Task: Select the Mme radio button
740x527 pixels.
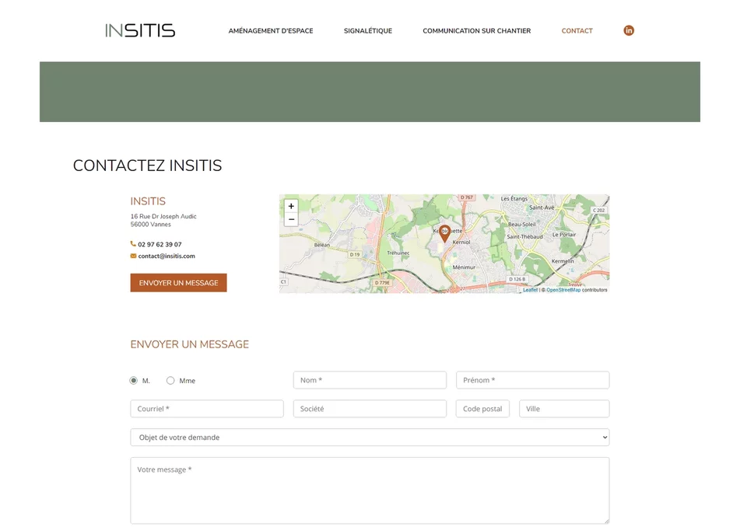Action: (x=170, y=381)
